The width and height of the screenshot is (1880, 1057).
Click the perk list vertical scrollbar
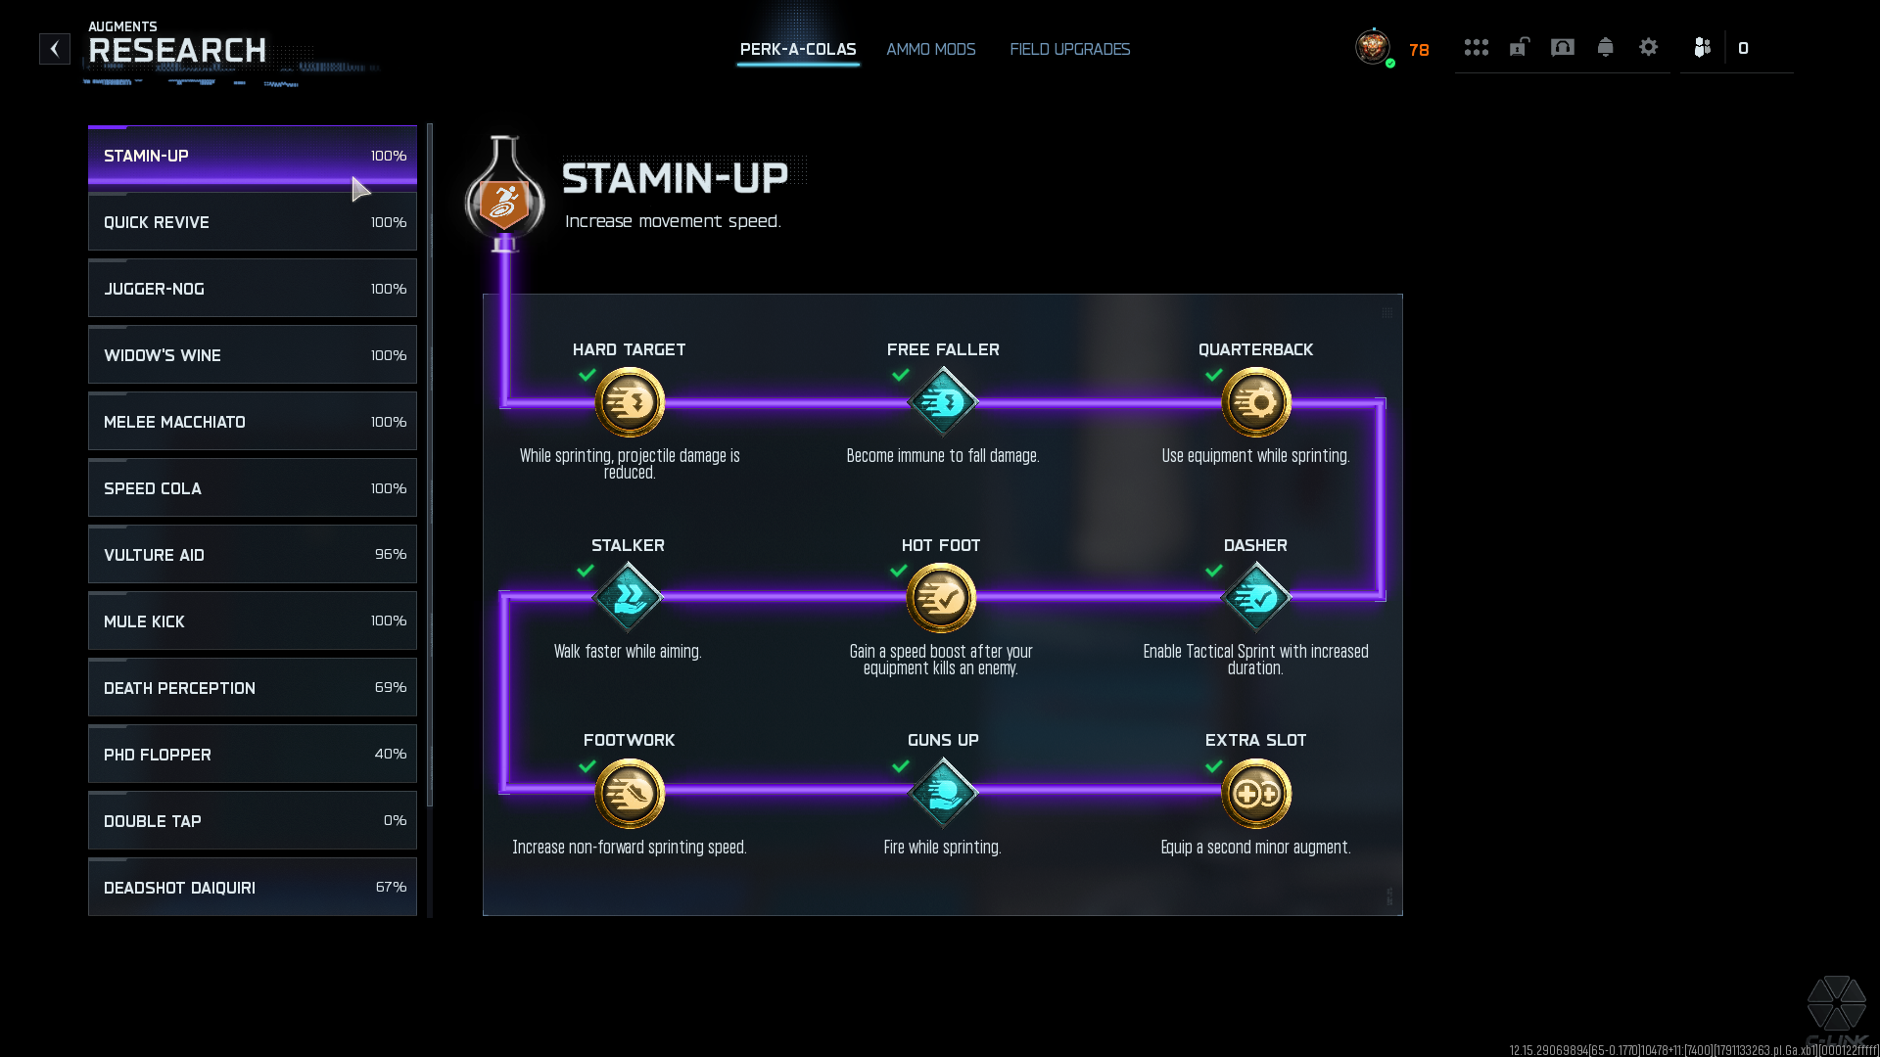pyautogui.click(x=430, y=465)
